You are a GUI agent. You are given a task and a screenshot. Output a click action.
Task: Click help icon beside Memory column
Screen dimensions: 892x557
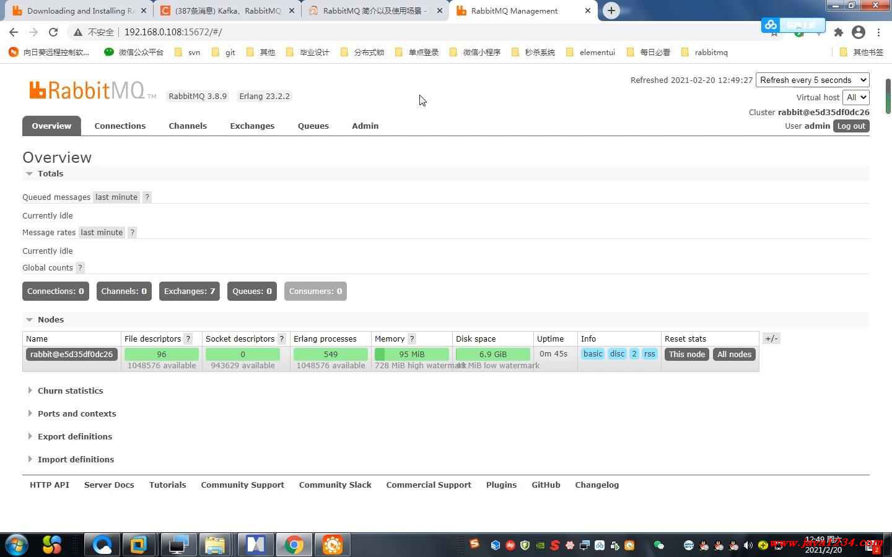point(412,339)
